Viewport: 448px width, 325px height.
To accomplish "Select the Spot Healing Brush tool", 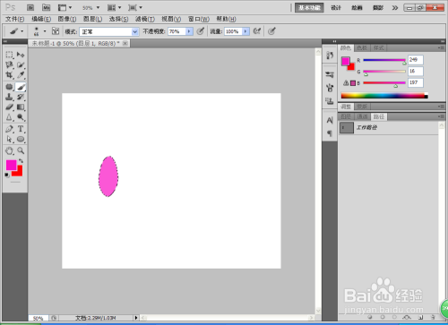I will click(x=9, y=87).
